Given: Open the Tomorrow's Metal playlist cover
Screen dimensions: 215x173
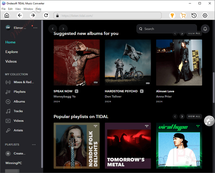Looking at the screenshot, I should [x=128, y=146].
